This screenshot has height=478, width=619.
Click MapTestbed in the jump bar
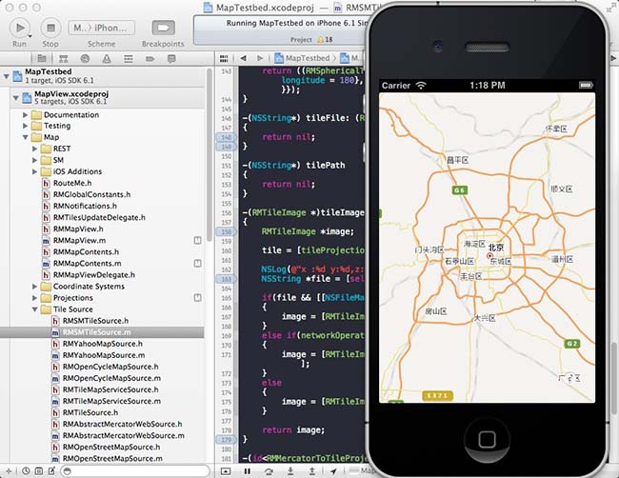(x=302, y=58)
